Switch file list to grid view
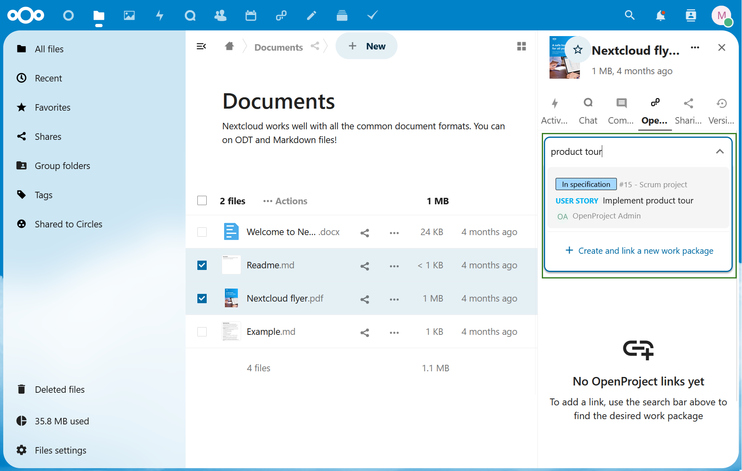The image size is (742, 471). (x=522, y=46)
